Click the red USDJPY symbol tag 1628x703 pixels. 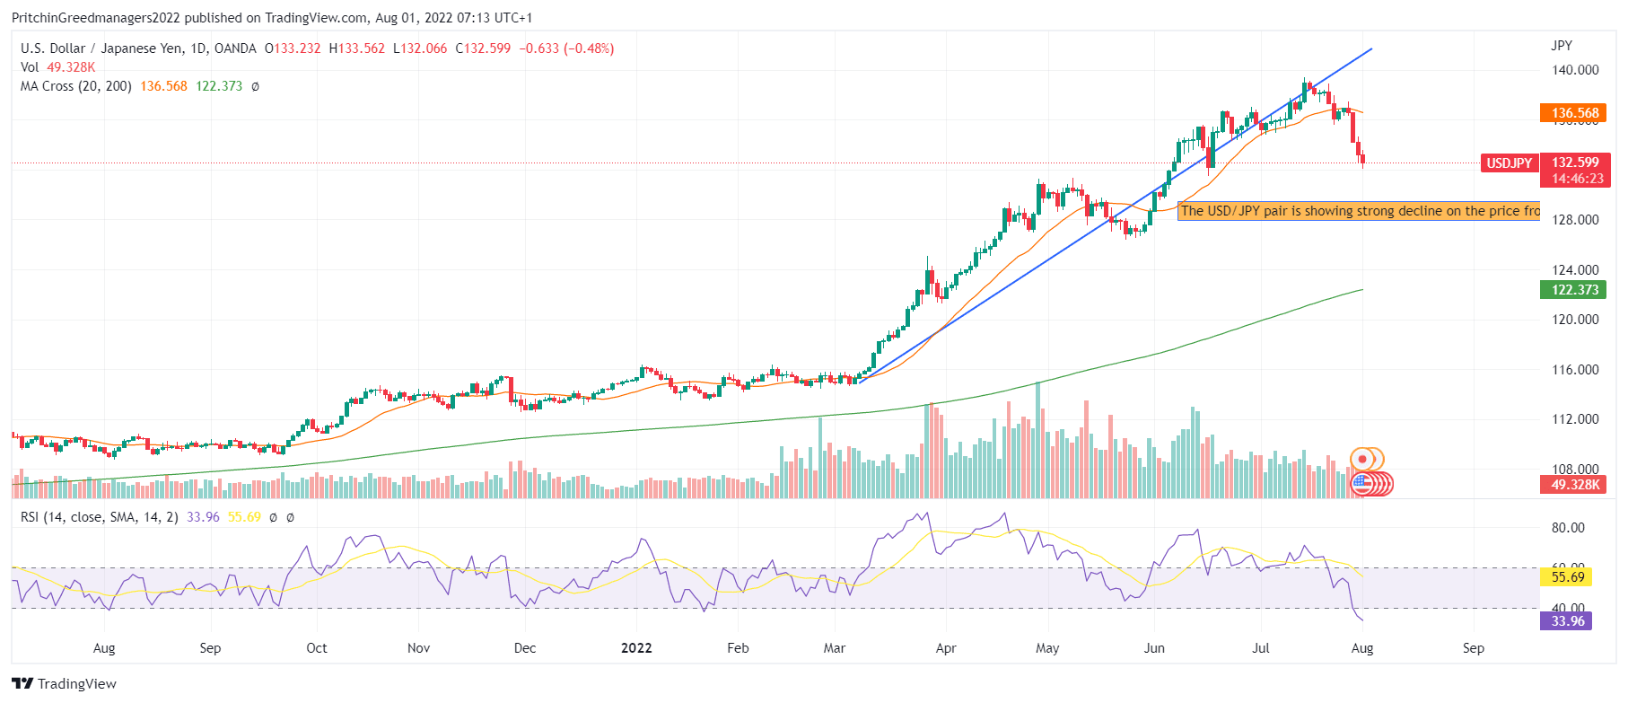[x=1509, y=163]
